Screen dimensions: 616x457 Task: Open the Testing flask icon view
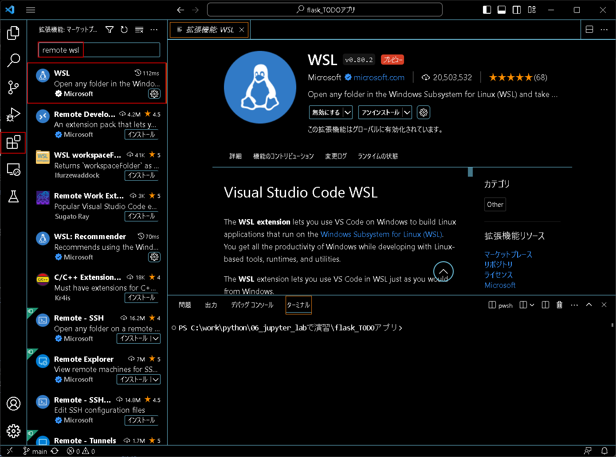[x=13, y=197]
